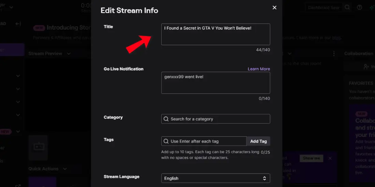Image resolution: width=375 pixels, height=187 pixels.
Task: Click the magnifier icon in Tags field
Action: coord(166,141)
